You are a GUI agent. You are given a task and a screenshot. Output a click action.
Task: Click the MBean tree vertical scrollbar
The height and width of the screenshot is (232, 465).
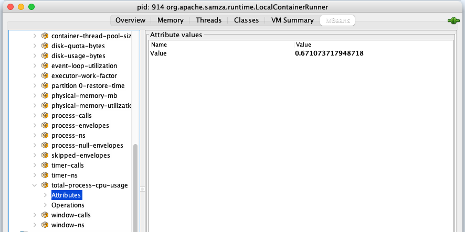pos(135,188)
